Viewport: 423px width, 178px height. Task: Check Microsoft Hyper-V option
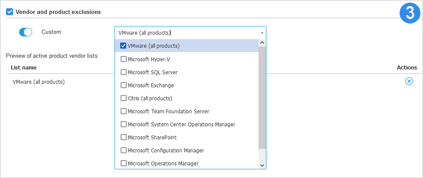point(123,59)
